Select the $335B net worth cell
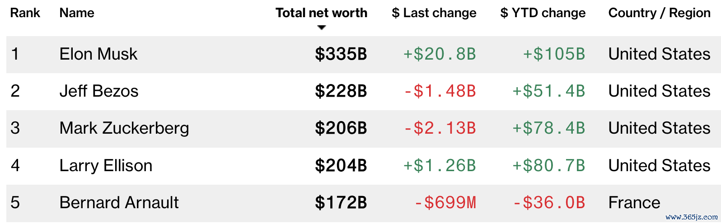The width and height of the screenshot is (721, 224). point(341,54)
